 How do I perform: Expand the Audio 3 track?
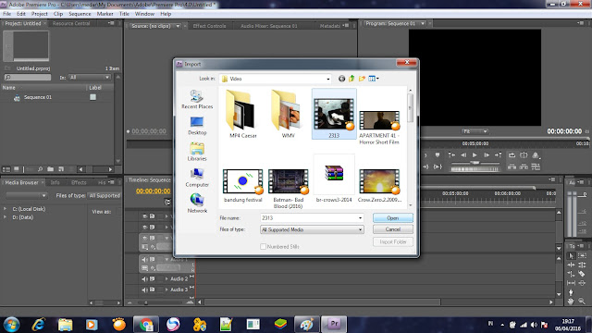coord(166,290)
